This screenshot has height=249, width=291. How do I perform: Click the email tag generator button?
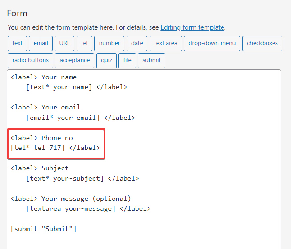pos(41,43)
